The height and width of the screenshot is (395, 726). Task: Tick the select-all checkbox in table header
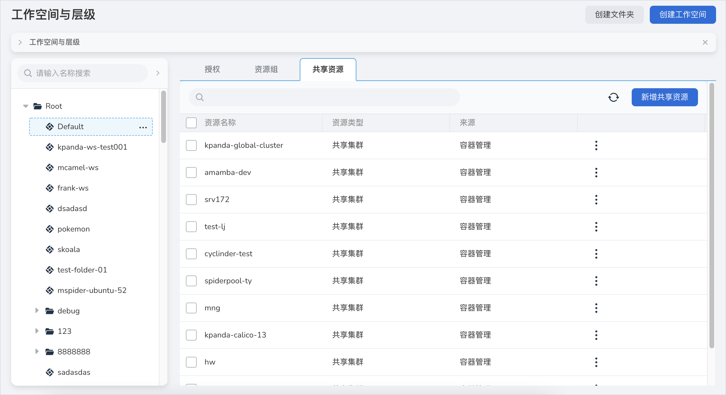(191, 123)
